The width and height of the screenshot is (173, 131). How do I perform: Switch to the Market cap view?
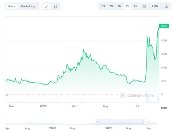click(28, 6)
